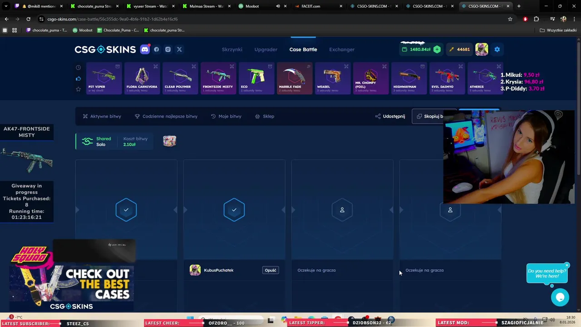Screen dimensions: 581x327
Task: Open the Discord link in the header
Action: [x=145, y=50]
